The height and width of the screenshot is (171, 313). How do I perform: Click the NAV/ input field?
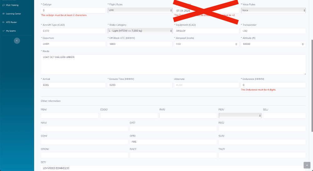click(x=85, y=129)
